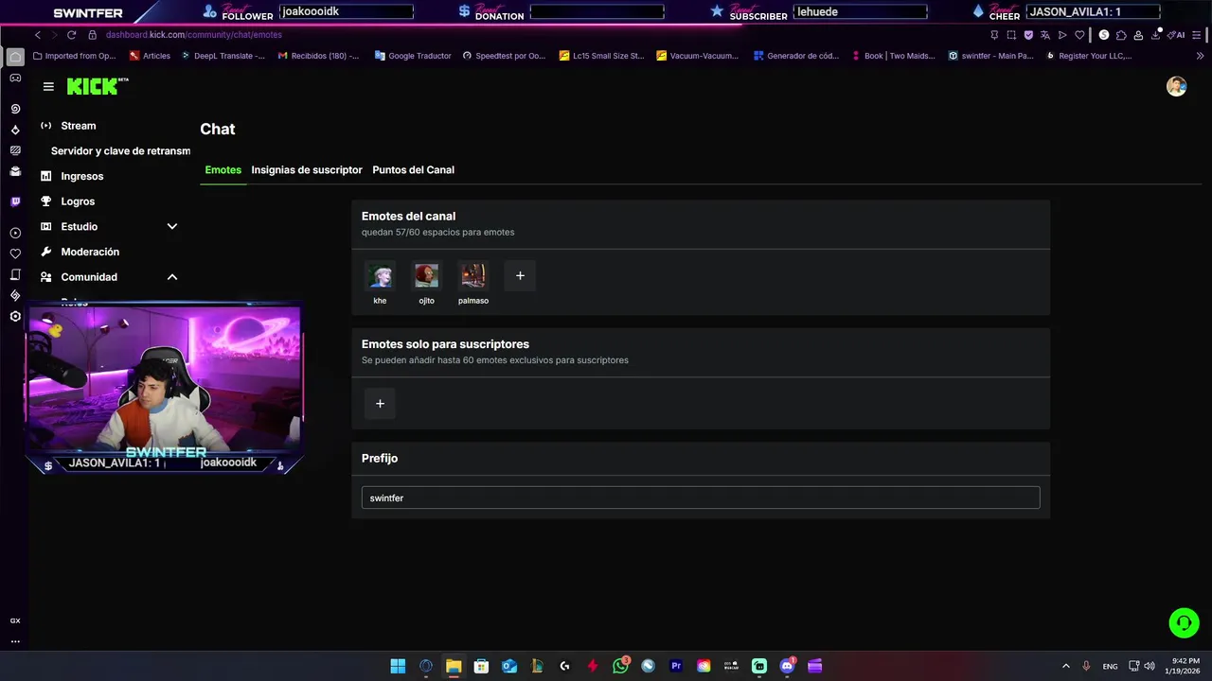Open the Outlook taskbar icon
Image resolution: width=1212 pixels, height=681 pixels.
tap(509, 666)
